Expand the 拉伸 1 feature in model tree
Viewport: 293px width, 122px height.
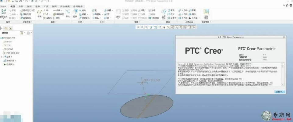coord(2,57)
